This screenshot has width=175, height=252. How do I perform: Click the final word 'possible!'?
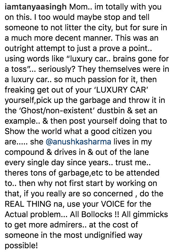point(21,246)
